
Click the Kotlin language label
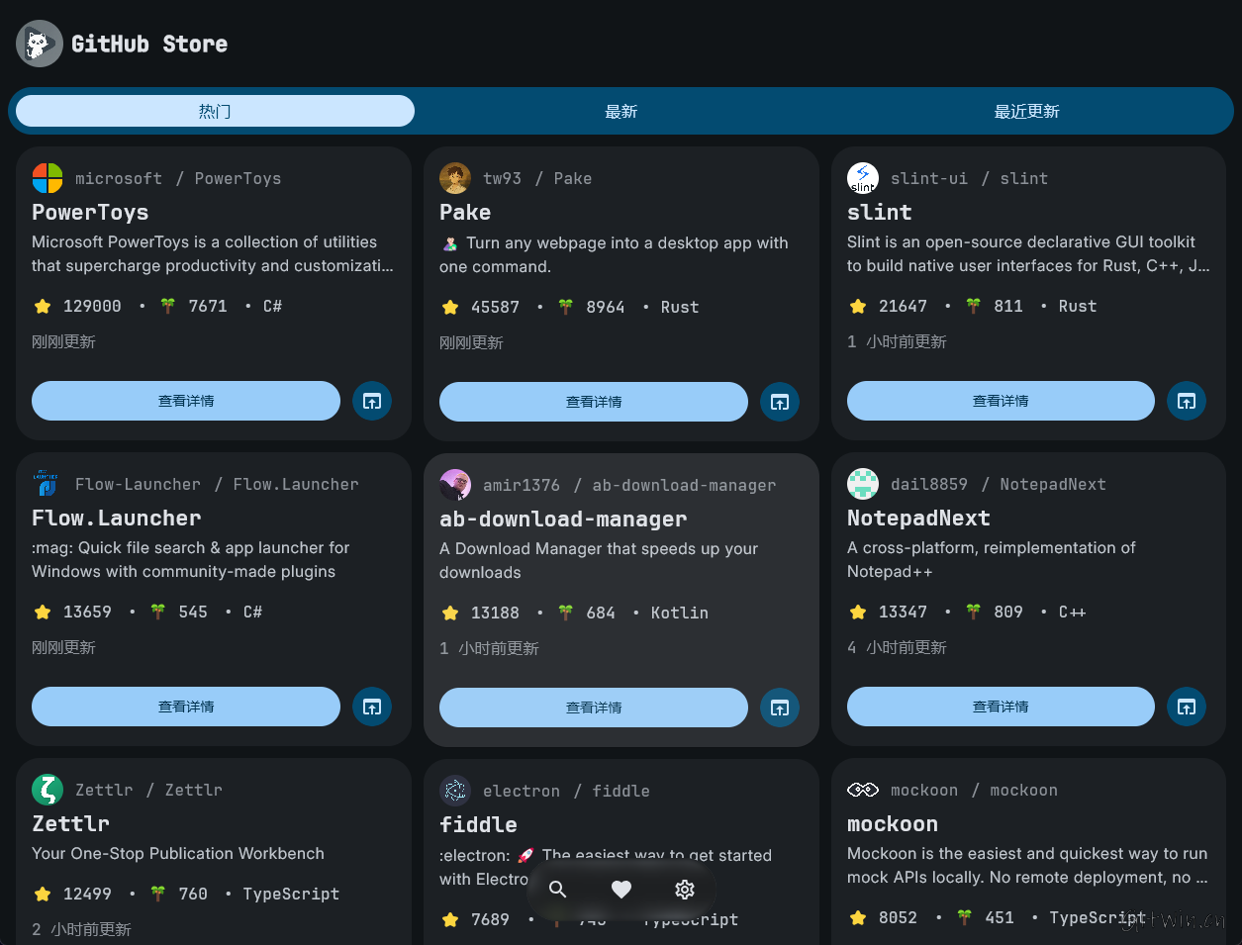pyautogui.click(x=680, y=613)
